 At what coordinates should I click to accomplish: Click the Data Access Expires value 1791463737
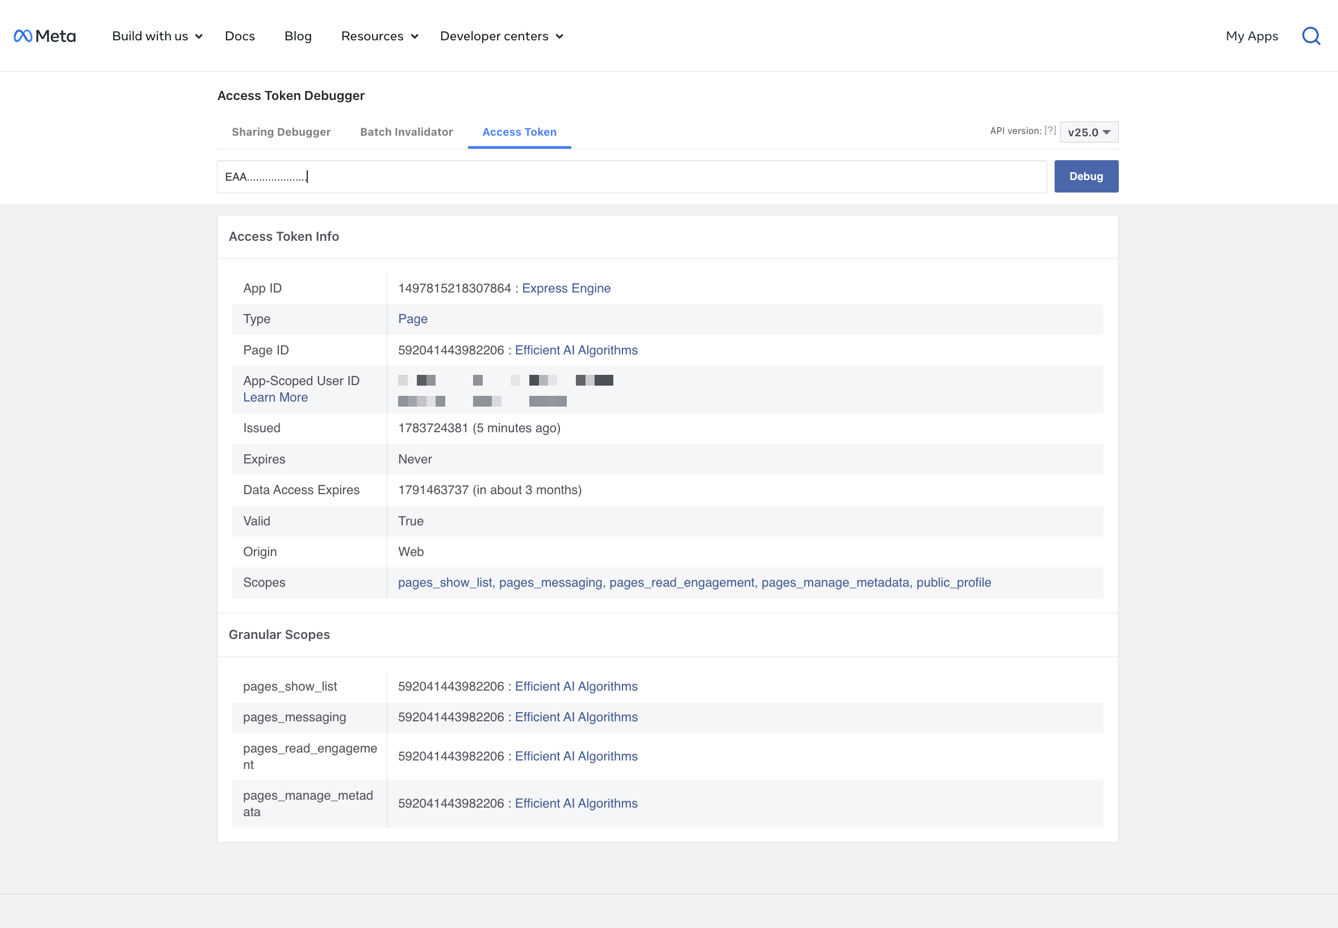(433, 490)
